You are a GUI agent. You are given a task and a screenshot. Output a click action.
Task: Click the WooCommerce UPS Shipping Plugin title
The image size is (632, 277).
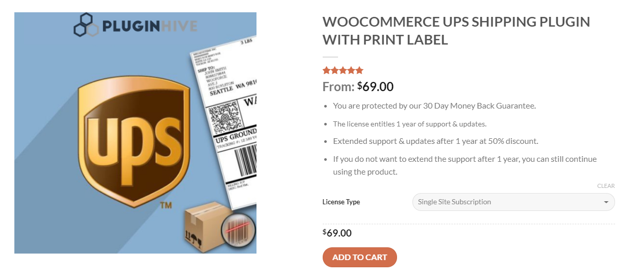tap(456, 31)
